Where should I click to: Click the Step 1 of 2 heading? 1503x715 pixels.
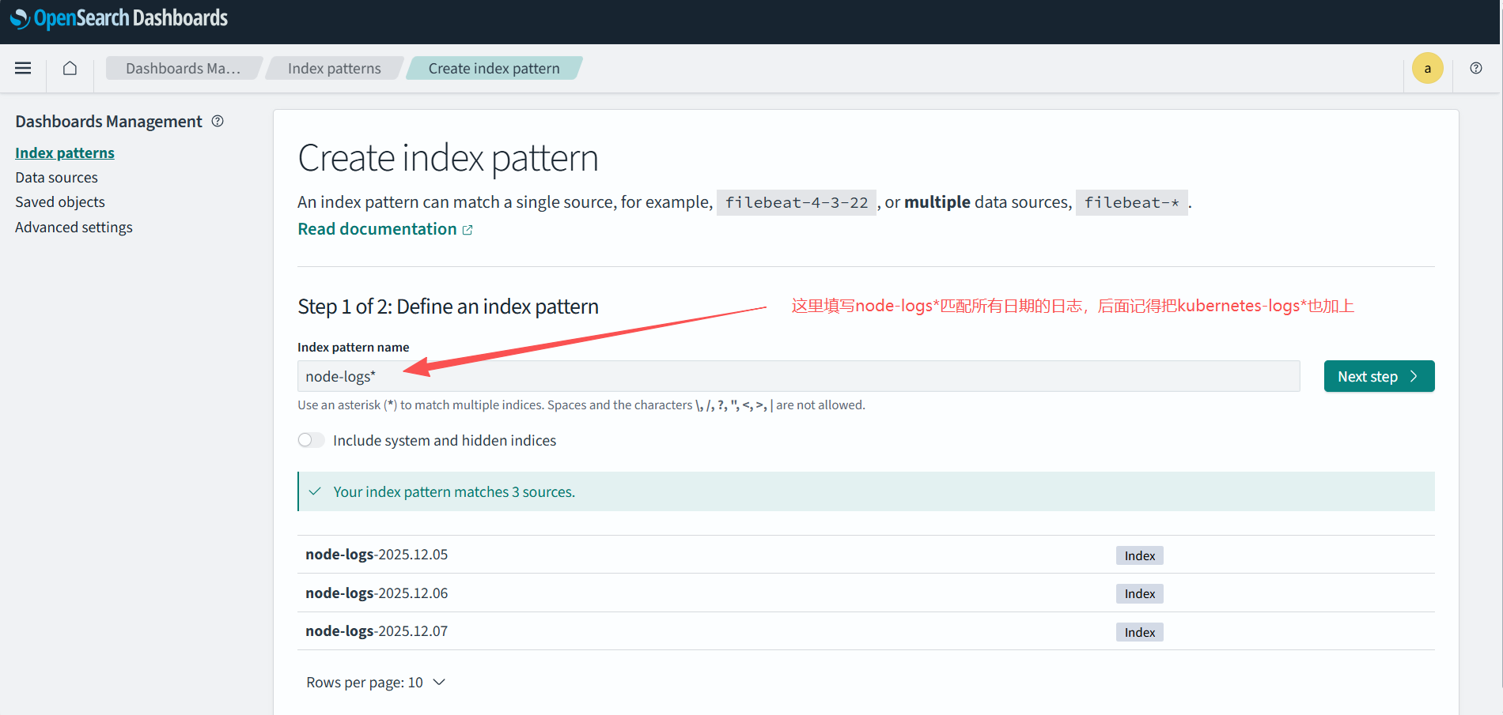point(448,307)
